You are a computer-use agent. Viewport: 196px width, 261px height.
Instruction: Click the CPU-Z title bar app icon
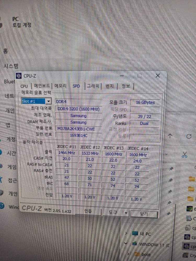click(19, 76)
